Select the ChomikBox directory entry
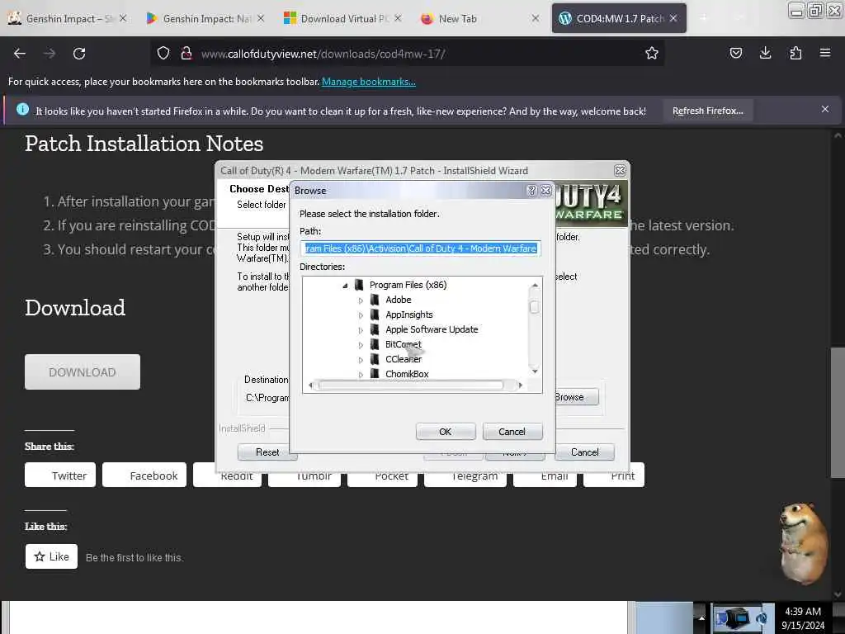 [x=407, y=374]
